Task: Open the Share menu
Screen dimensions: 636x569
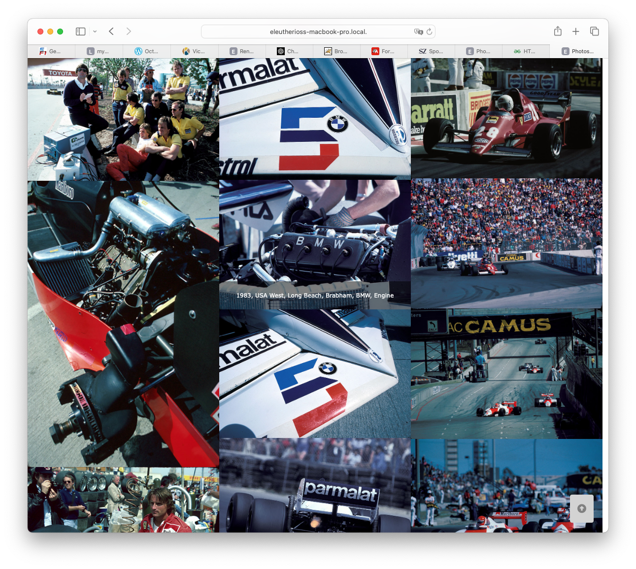Action: [x=558, y=32]
